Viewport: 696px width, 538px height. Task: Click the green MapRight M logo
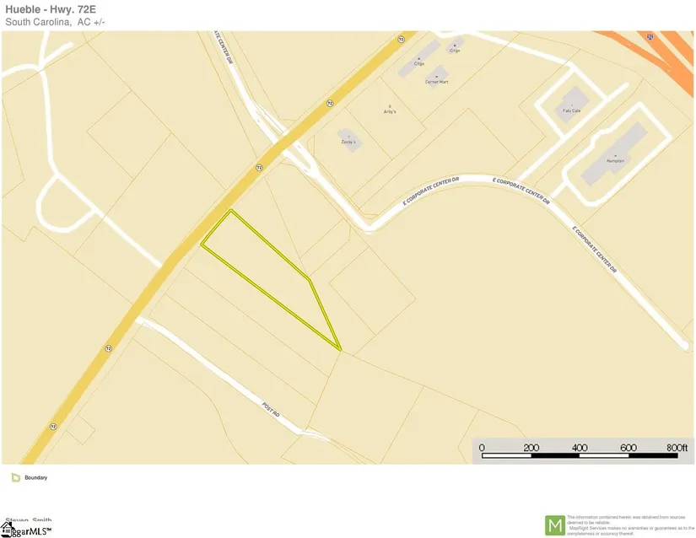[555, 525]
